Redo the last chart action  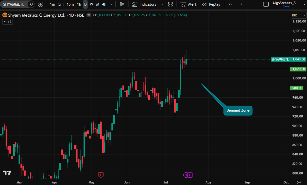point(240,4)
